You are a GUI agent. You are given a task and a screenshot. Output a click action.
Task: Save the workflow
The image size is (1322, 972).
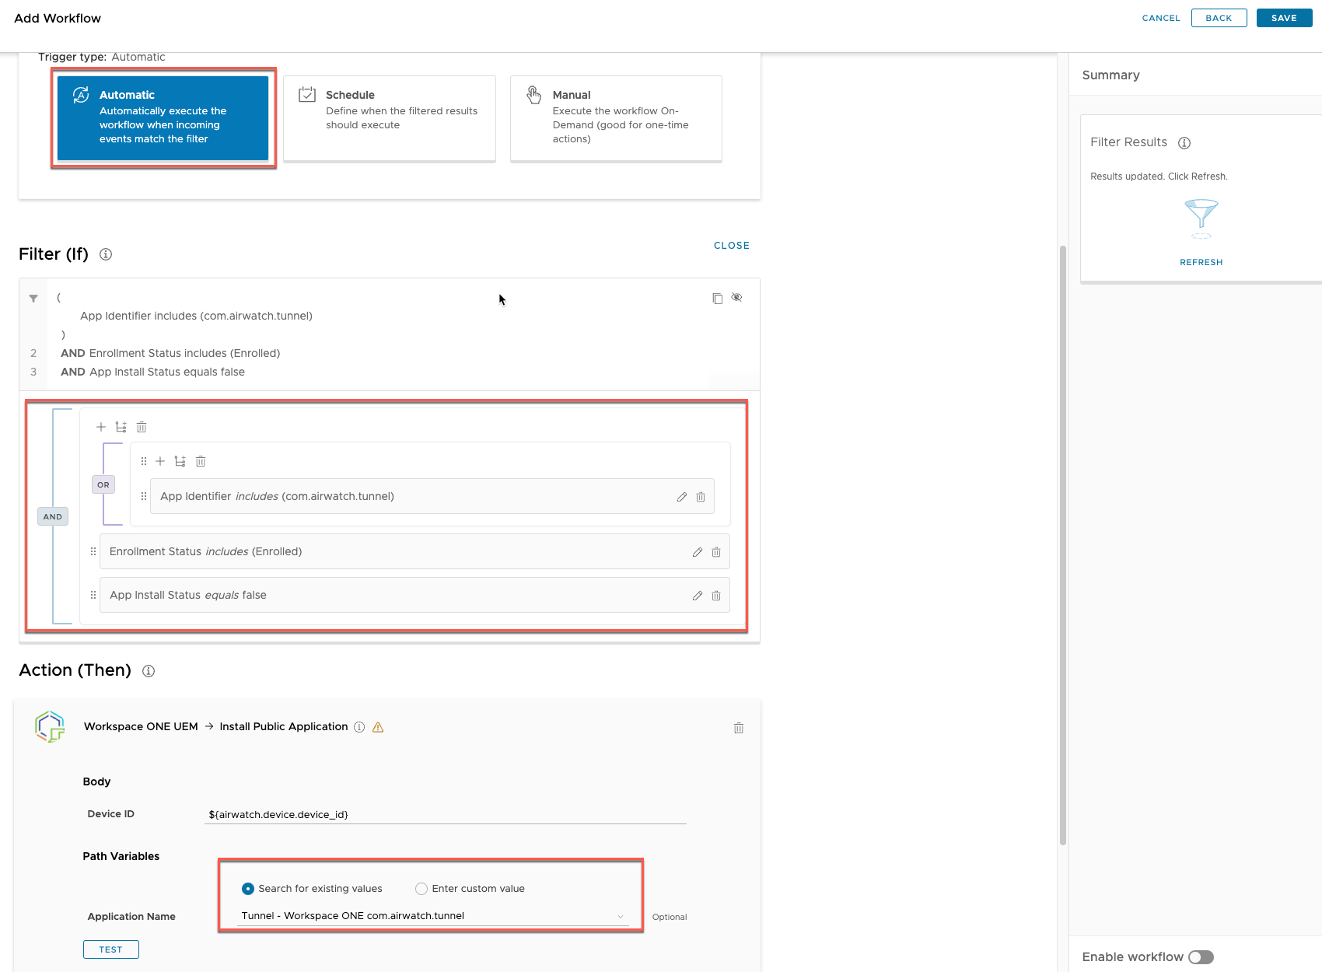1284,17
